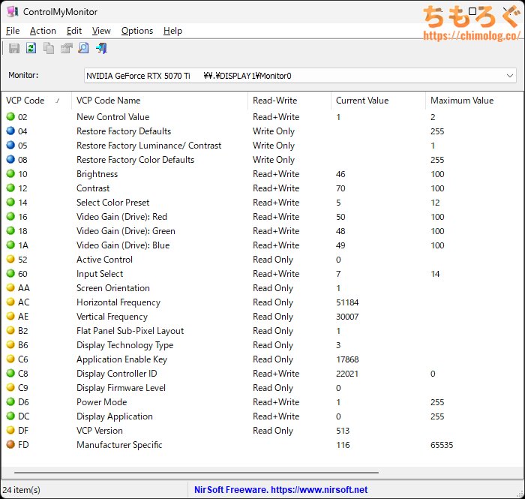Viewport: 525px width, 499px height.
Task: Select the Contrast row name
Action: 93,188
